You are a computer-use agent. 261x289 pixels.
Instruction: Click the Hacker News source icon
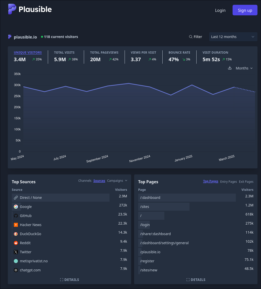point(16,225)
